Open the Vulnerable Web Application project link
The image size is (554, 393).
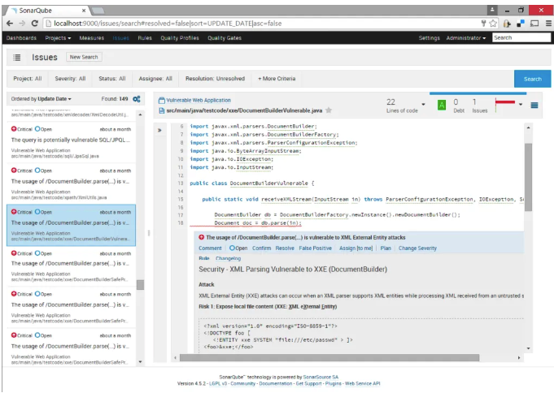click(198, 101)
